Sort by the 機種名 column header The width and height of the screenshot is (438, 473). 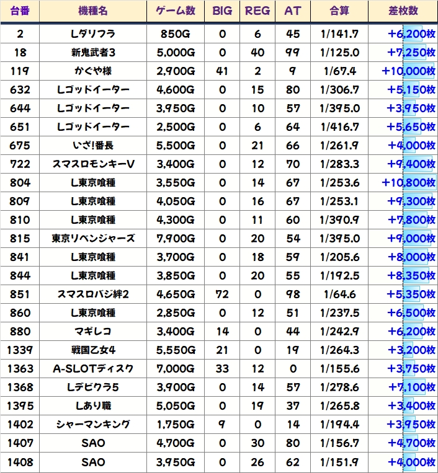pyautogui.click(x=93, y=11)
